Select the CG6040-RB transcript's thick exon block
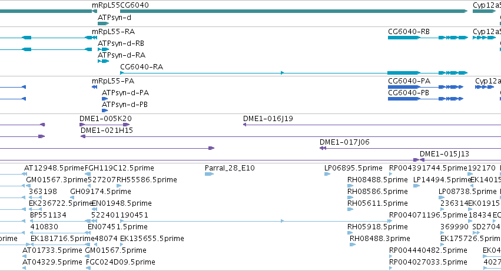This screenshot has width=501, height=271. (x=404, y=38)
